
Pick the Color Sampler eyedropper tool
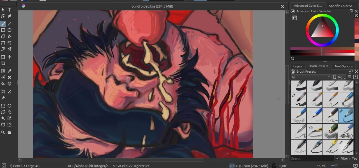pyautogui.click(x=10, y=71)
